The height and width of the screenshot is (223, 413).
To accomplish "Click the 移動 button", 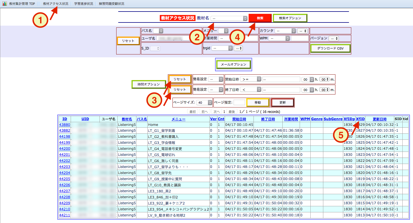I will (x=258, y=103).
